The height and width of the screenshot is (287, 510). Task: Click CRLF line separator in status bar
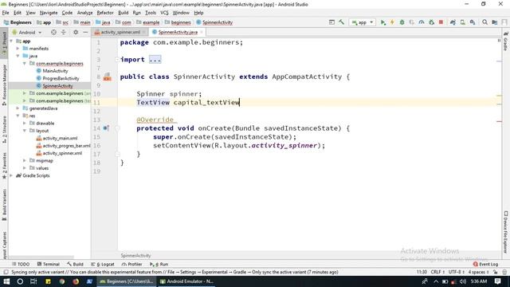437,272
